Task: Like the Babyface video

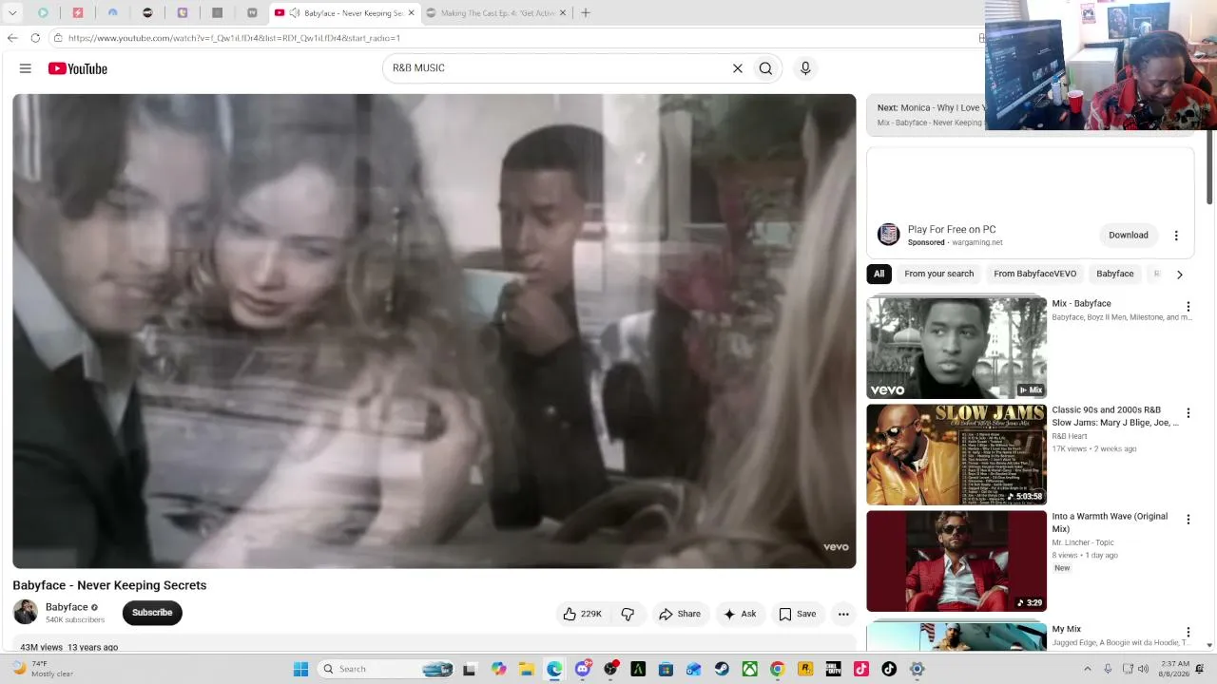Action: click(582, 614)
